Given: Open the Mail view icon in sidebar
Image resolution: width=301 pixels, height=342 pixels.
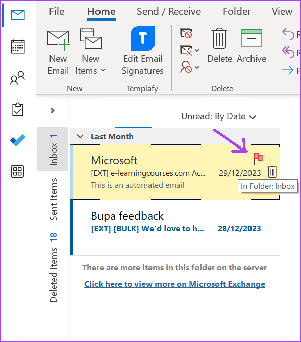Looking at the screenshot, I should coord(18,15).
